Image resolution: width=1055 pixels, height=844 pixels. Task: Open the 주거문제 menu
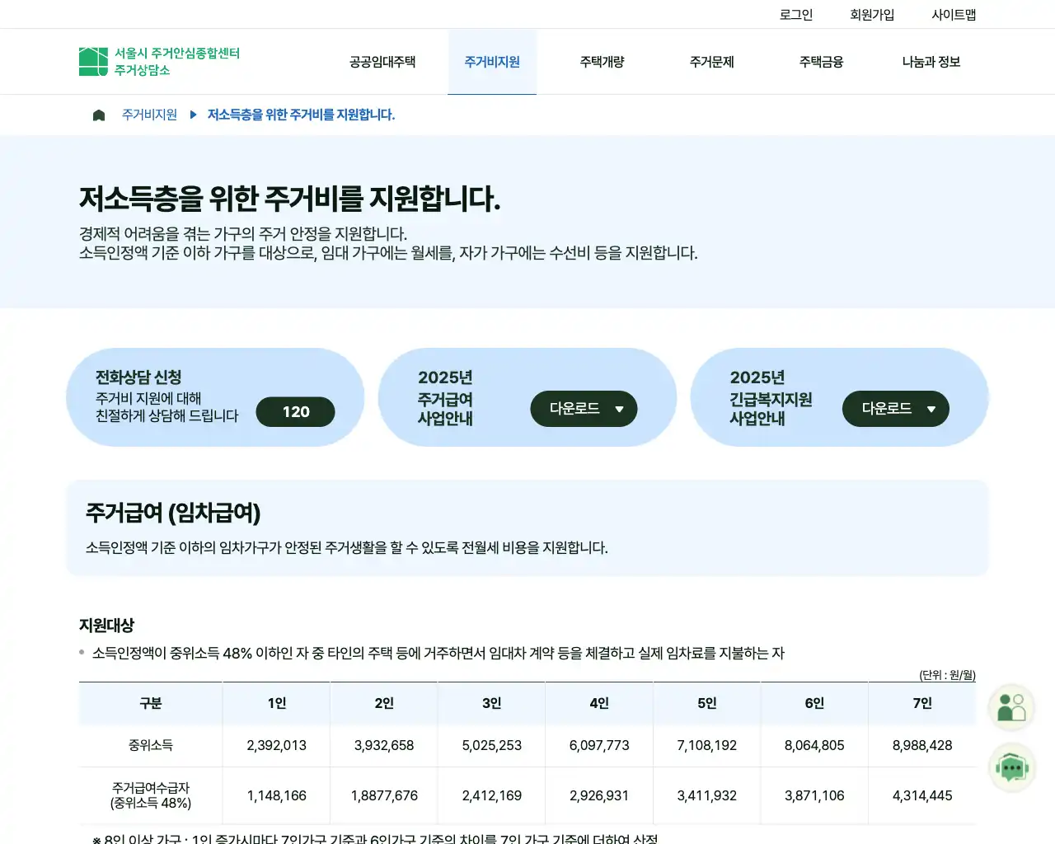pyautogui.click(x=711, y=61)
